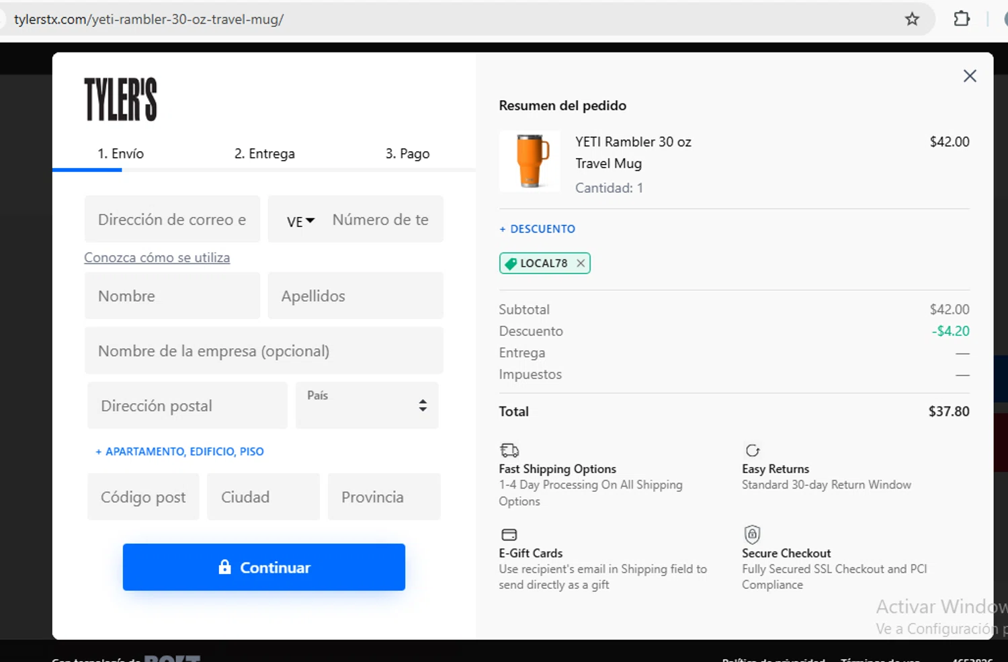Click the Cantidad: 1 text
This screenshot has height=662, width=1008.
point(609,188)
